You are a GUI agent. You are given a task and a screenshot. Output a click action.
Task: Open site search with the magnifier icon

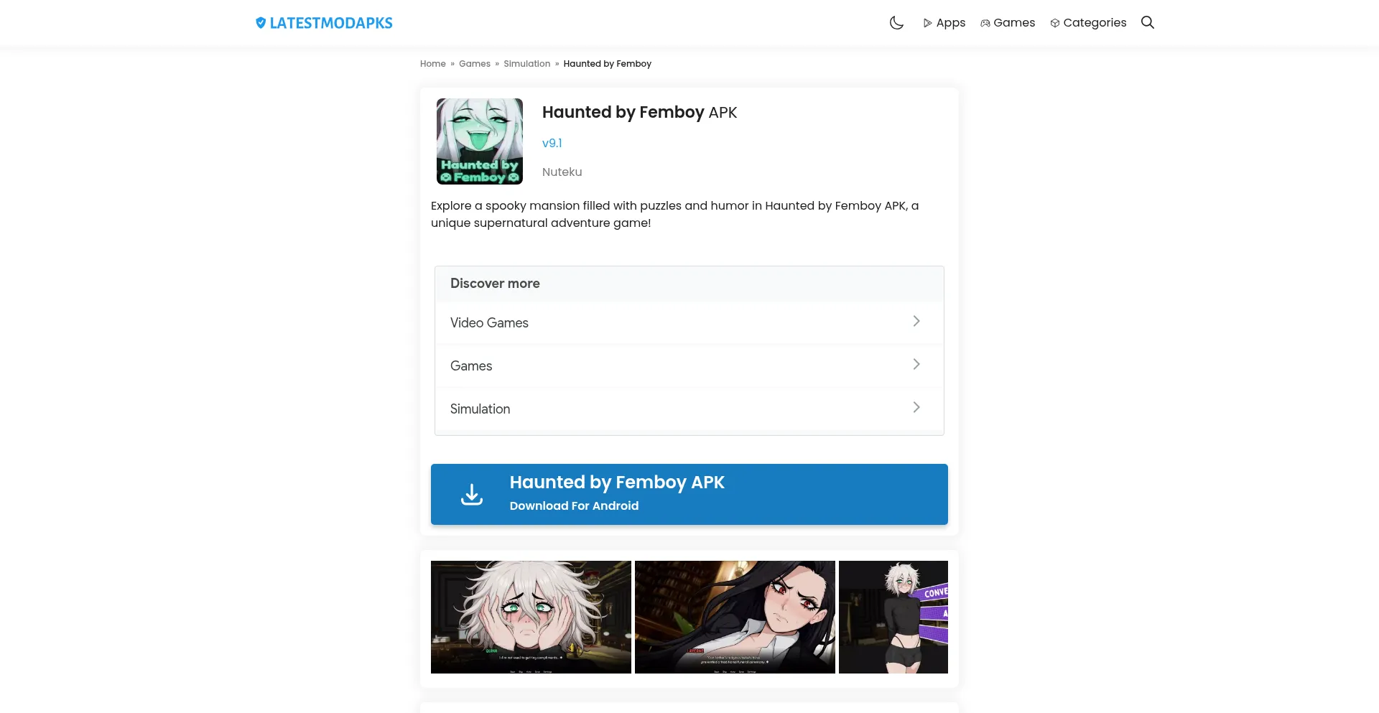point(1148,22)
